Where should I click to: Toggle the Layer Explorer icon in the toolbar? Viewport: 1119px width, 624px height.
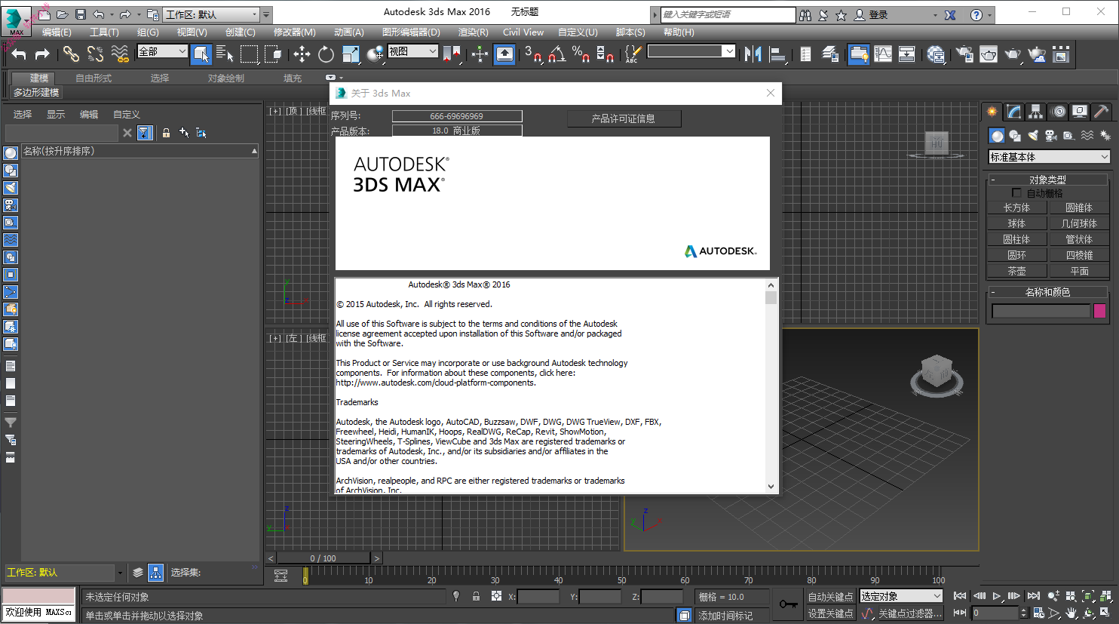coord(830,54)
